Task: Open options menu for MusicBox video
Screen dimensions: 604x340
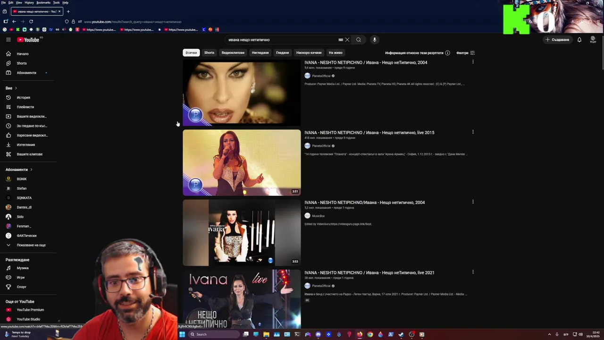Action: coord(473,202)
